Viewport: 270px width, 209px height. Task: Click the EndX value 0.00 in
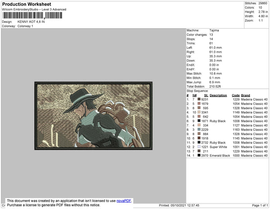pos(214,65)
